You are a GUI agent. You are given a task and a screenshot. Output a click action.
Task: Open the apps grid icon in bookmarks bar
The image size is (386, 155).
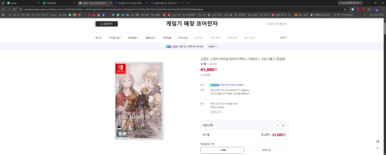coord(3,15)
